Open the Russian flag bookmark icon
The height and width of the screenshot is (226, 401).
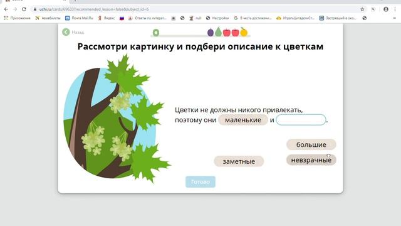pyautogui.click(x=122, y=18)
